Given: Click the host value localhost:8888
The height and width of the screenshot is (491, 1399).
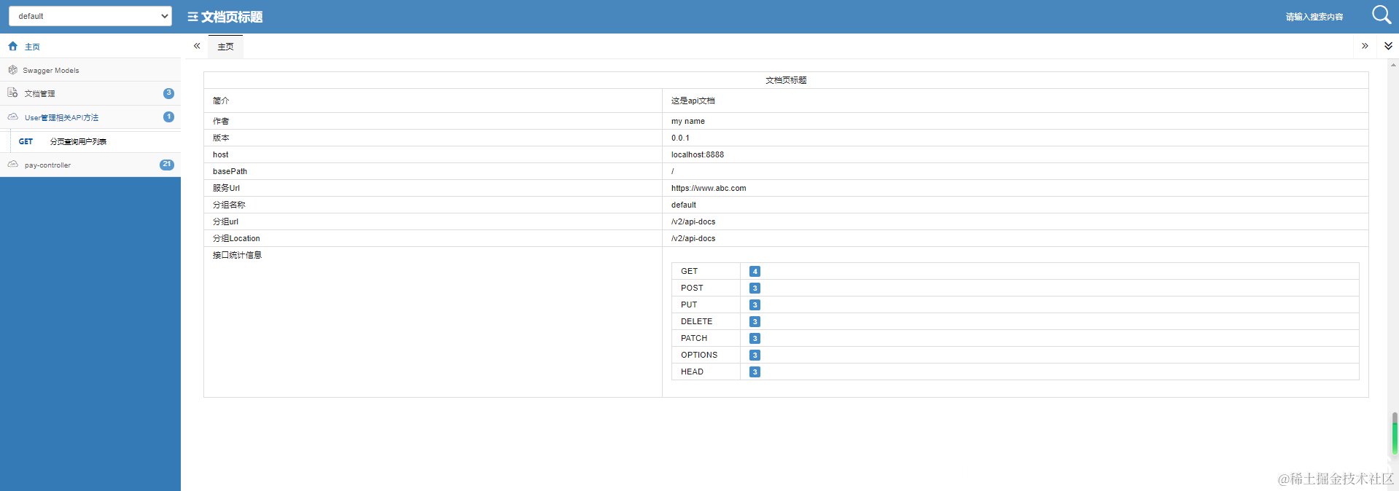Looking at the screenshot, I should (x=698, y=154).
